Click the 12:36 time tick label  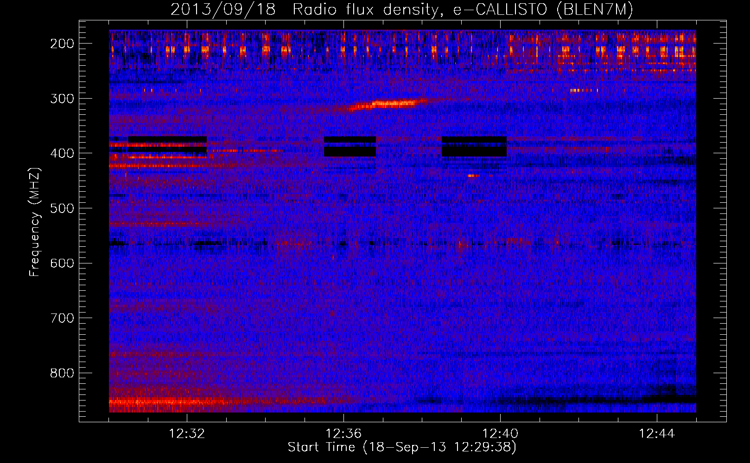343,434
